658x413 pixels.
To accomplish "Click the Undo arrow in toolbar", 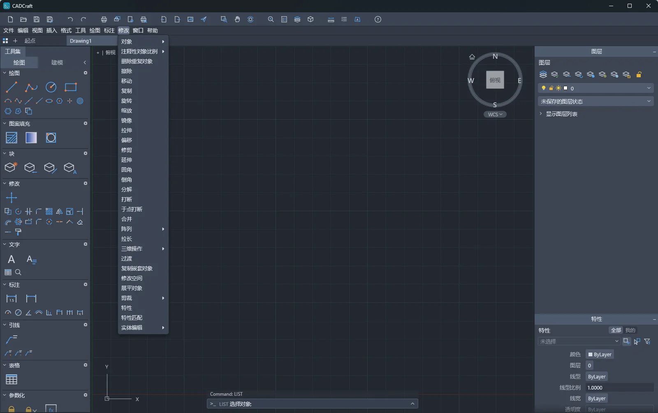I will pos(70,19).
